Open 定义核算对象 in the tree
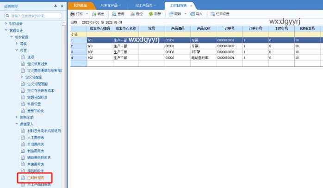The width and height of the screenshot is (323, 188). (x=37, y=64)
